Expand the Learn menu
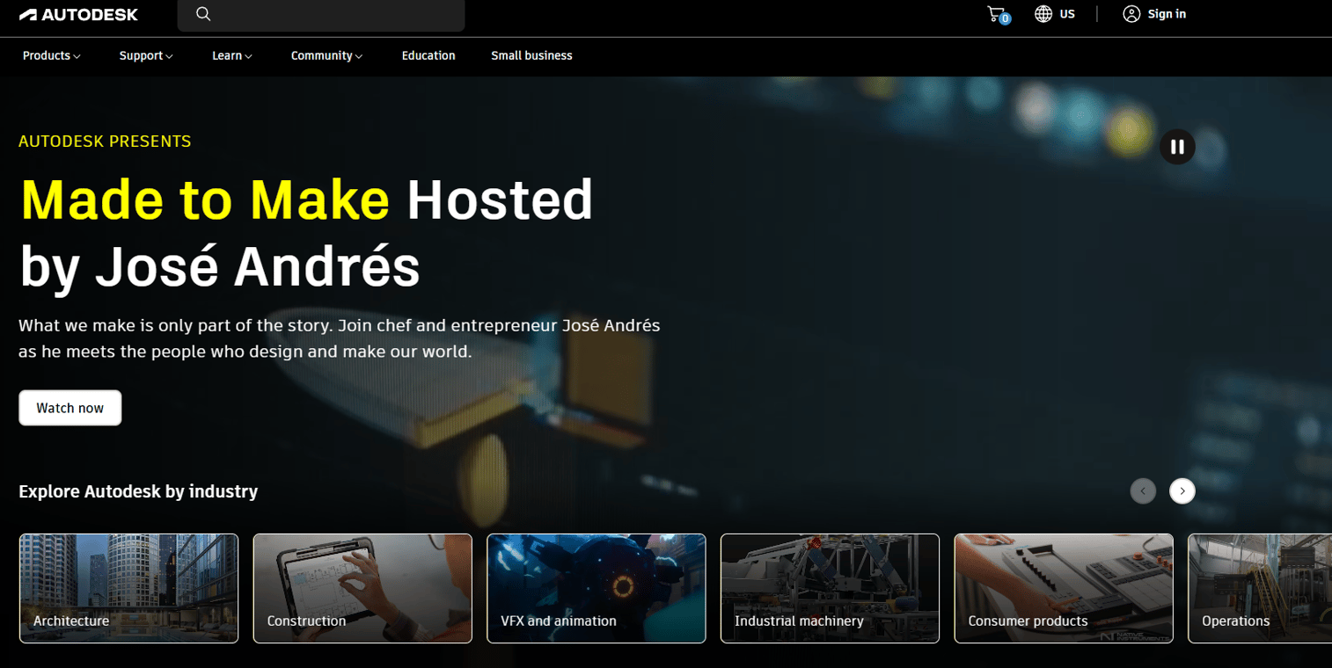 [x=232, y=55]
